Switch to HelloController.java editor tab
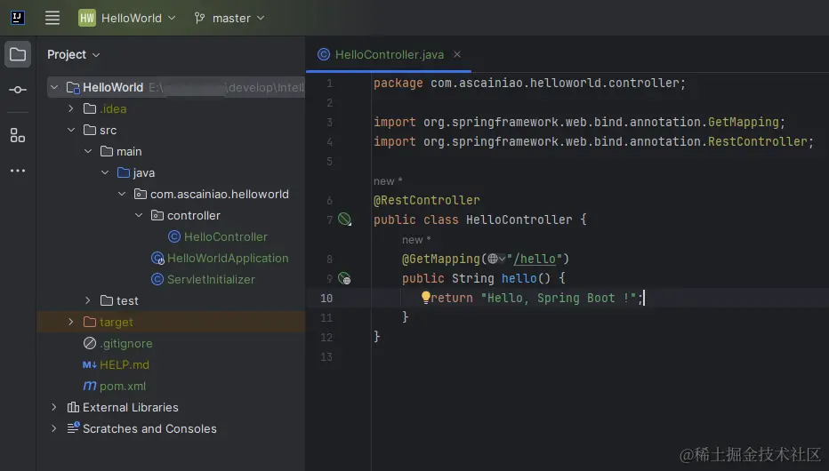This screenshot has height=471, width=829. pos(389,55)
